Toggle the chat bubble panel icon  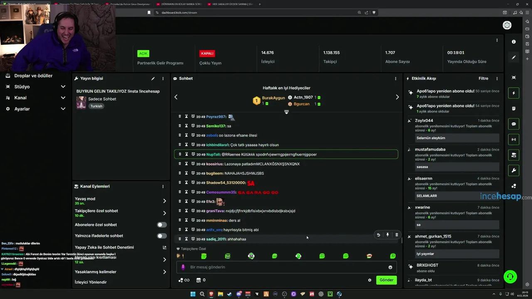tap(514, 124)
